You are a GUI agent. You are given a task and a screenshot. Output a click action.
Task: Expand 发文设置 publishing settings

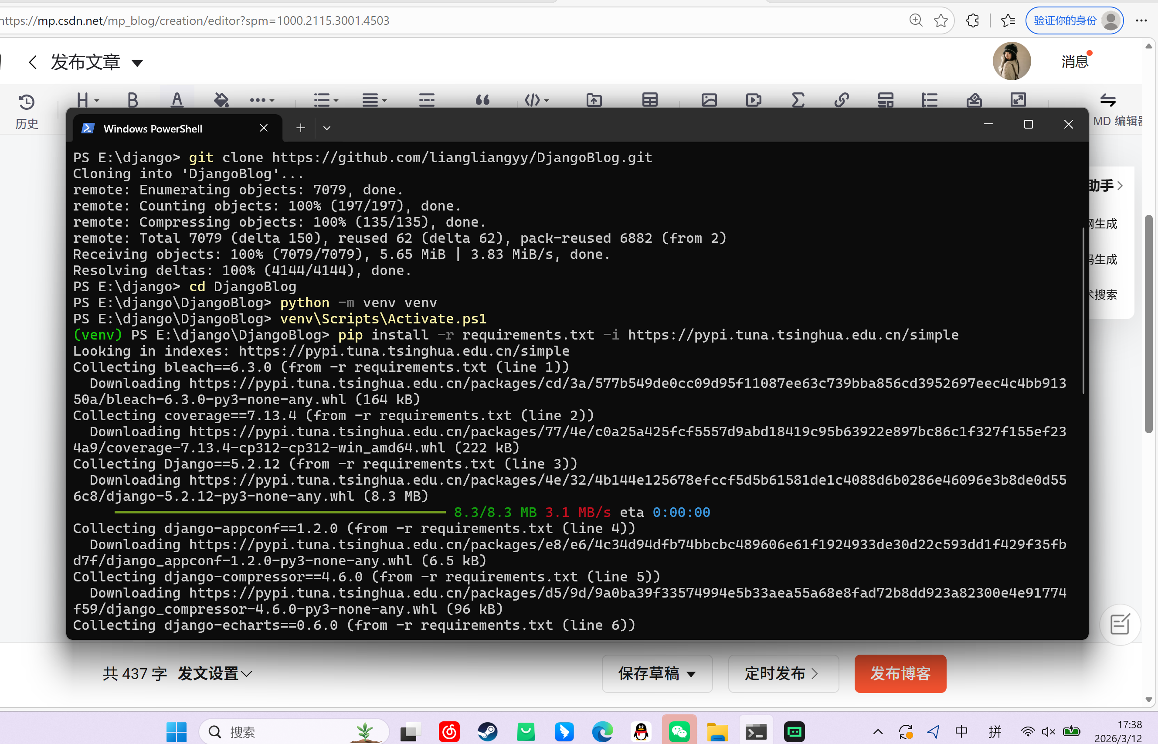tap(214, 673)
